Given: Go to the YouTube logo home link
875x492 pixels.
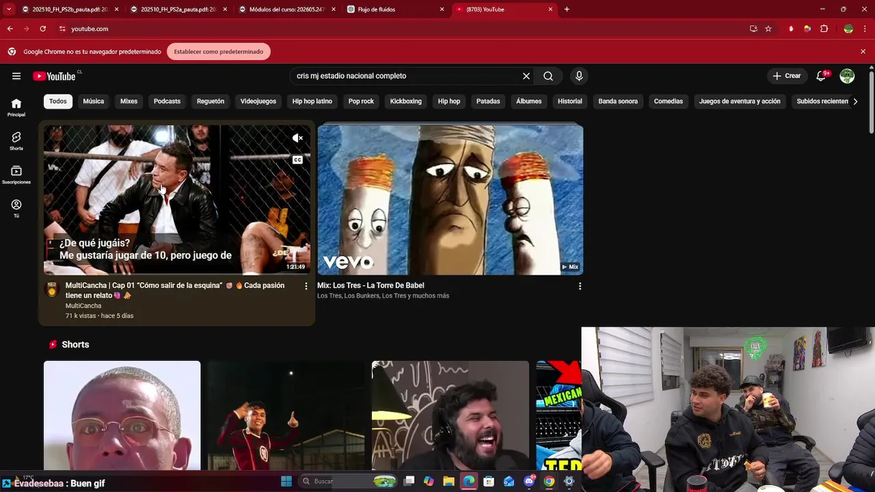Looking at the screenshot, I should coord(54,76).
